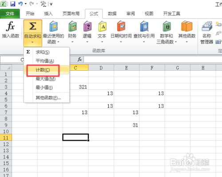Click cell F6 containing 13
Viewport: 222px width, 177px height.
point(152,106)
